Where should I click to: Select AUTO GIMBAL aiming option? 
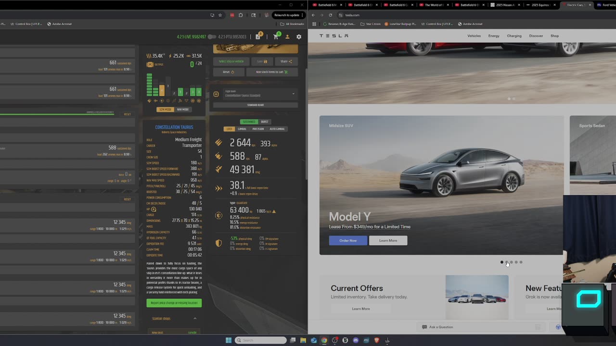coord(277,129)
